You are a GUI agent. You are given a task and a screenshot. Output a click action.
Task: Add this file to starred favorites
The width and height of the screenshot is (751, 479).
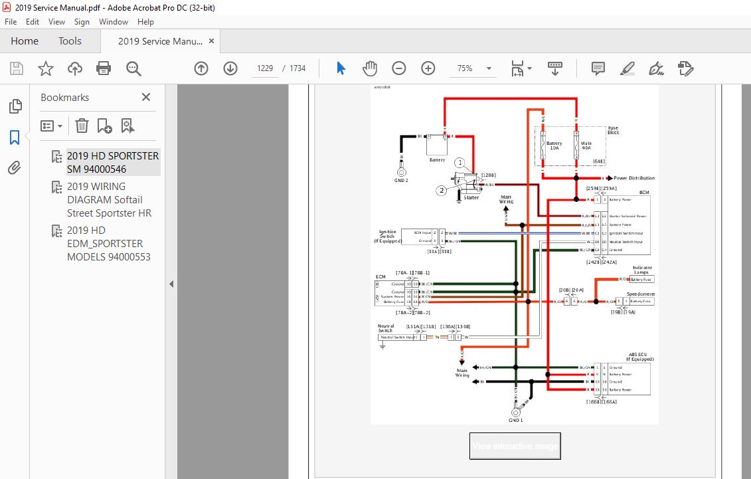(x=46, y=68)
